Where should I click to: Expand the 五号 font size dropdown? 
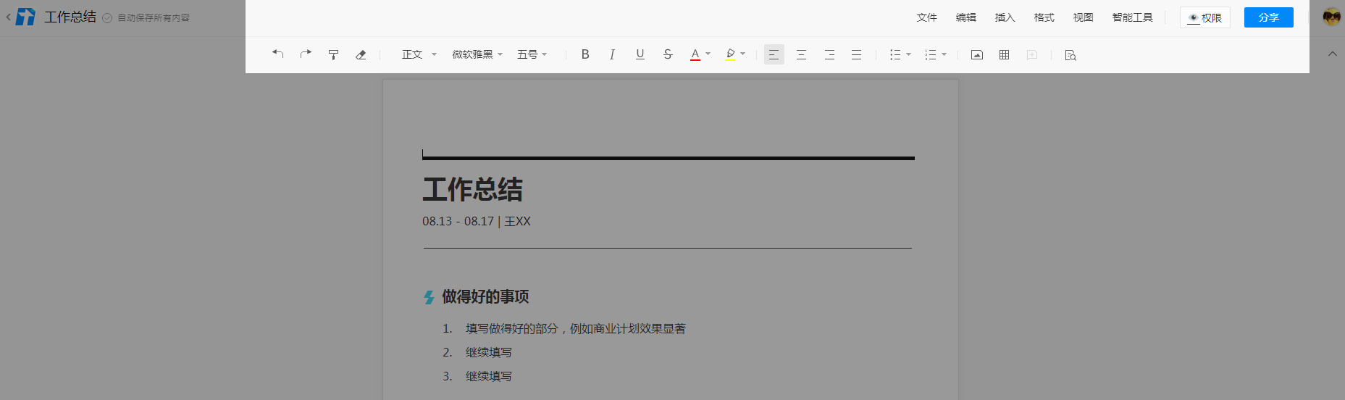[x=532, y=54]
